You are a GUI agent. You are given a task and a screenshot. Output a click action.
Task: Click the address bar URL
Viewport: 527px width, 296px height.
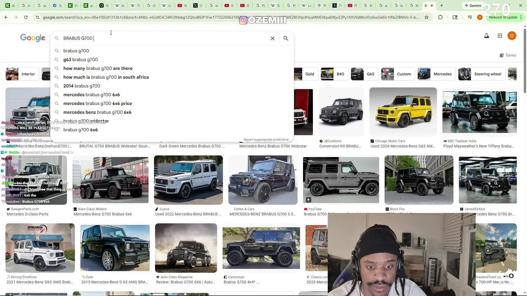[x=231, y=17]
